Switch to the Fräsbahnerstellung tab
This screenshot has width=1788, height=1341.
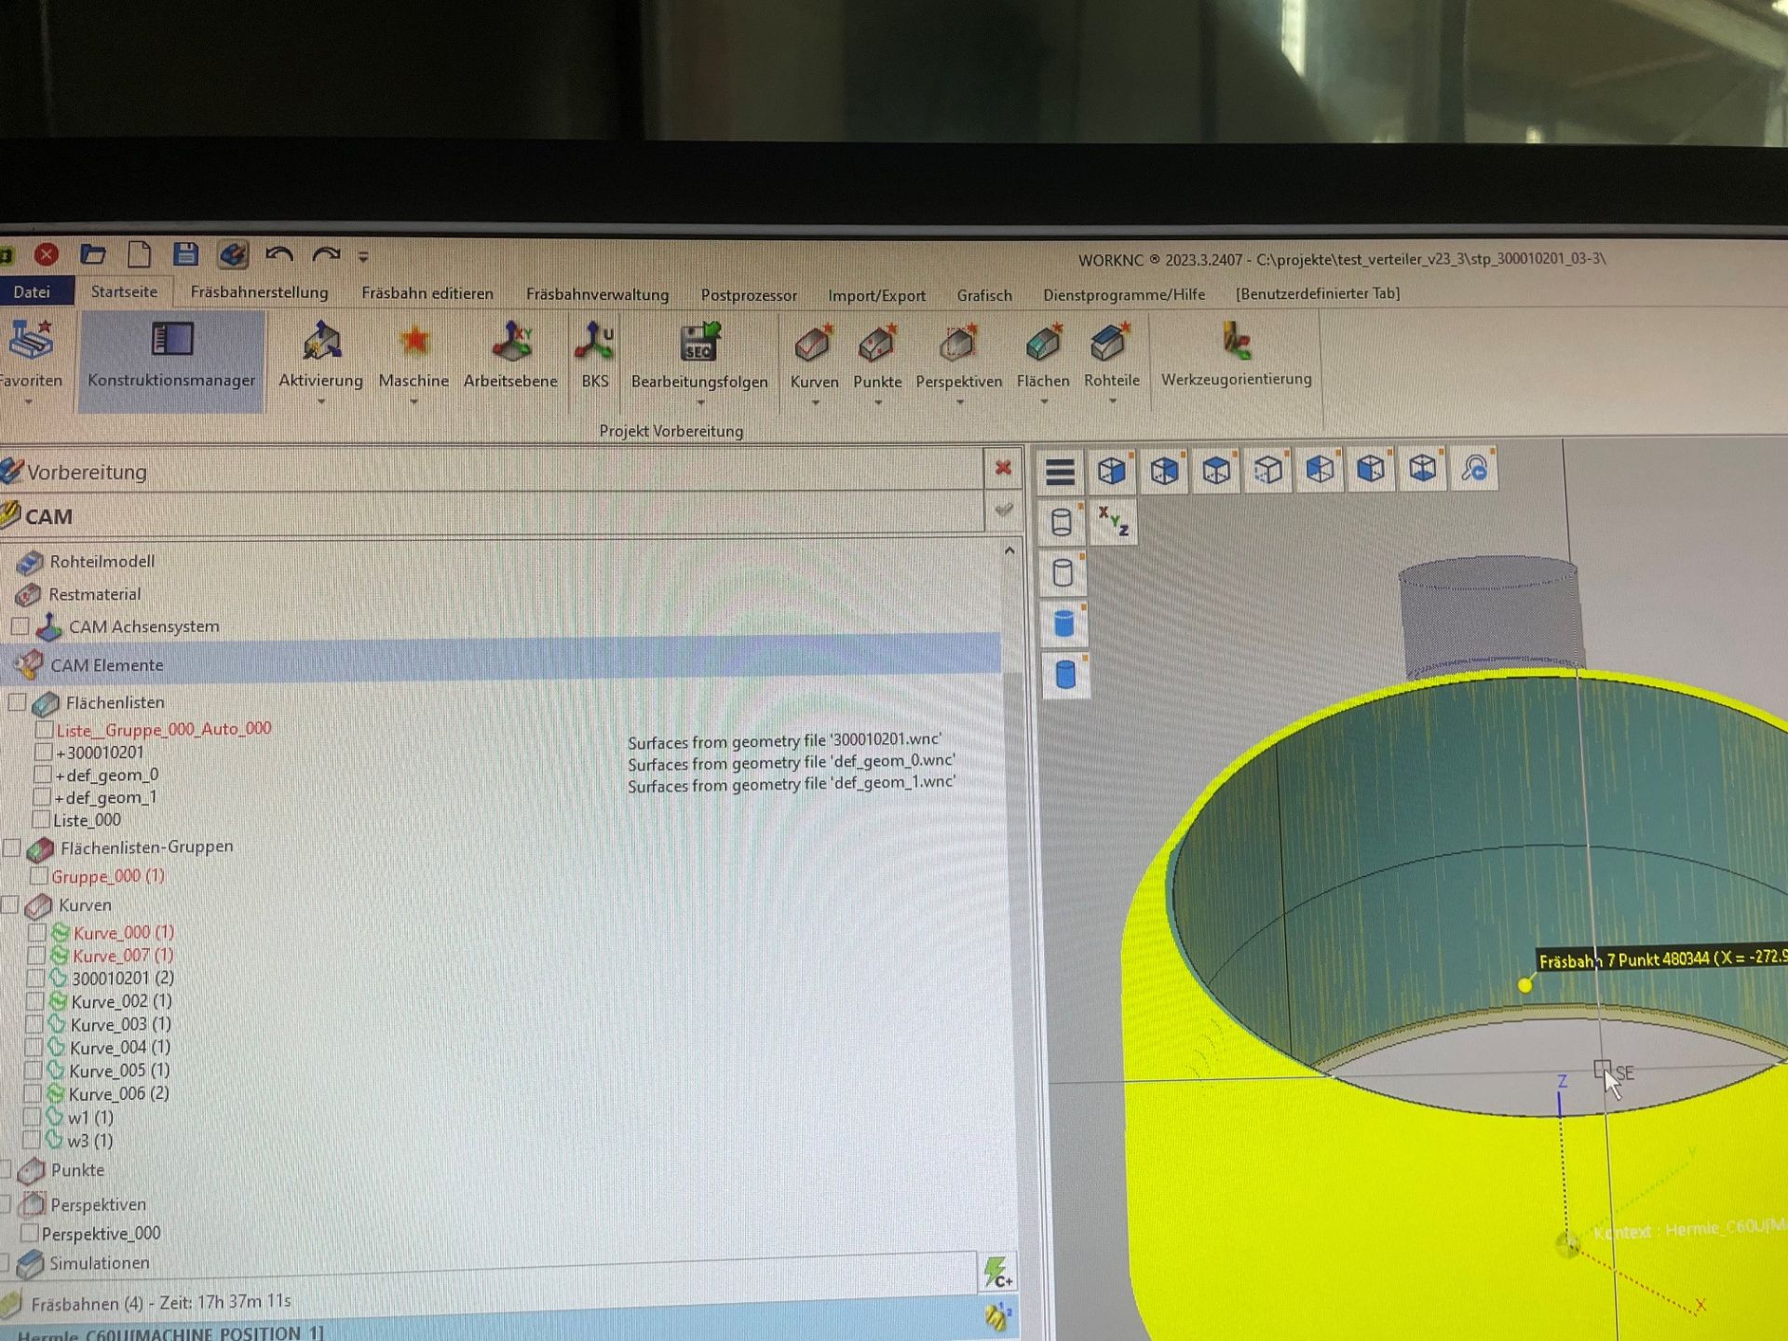pyautogui.click(x=259, y=292)
